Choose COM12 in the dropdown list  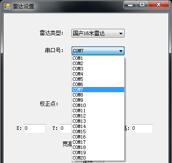click(98, 116)
